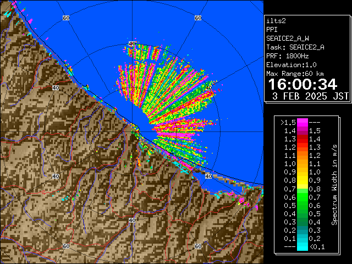Pick the yellow legend band between 0.8 and 0.9
The width and height of the screenshot is (352, 264).
[302, 180]
